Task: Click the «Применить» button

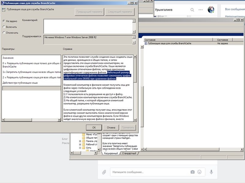Action: [x=128, y=127]
